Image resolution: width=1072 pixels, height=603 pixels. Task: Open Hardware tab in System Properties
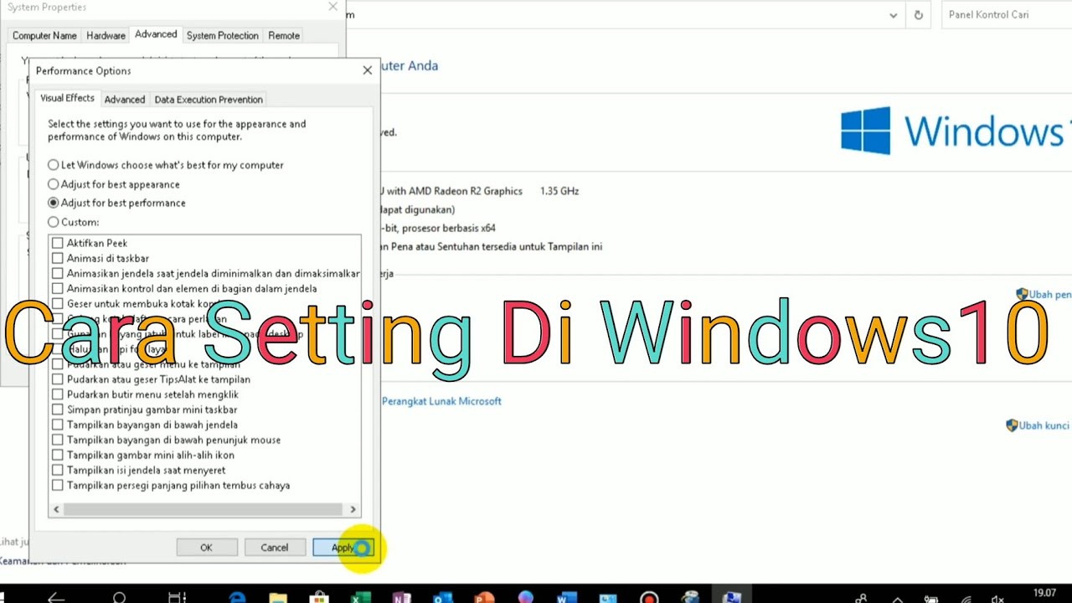106,35
